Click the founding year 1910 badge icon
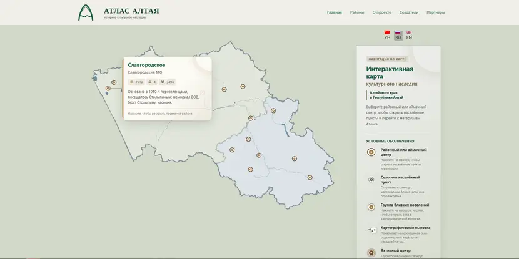519x259 pixels. pyautogui.click(x=132, y=82)
